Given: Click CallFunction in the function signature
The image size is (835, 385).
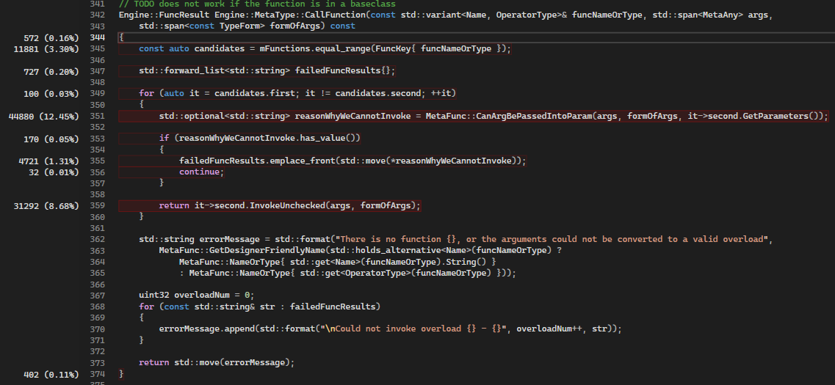Looking at the screenshot, I should [x=336, y=15].
